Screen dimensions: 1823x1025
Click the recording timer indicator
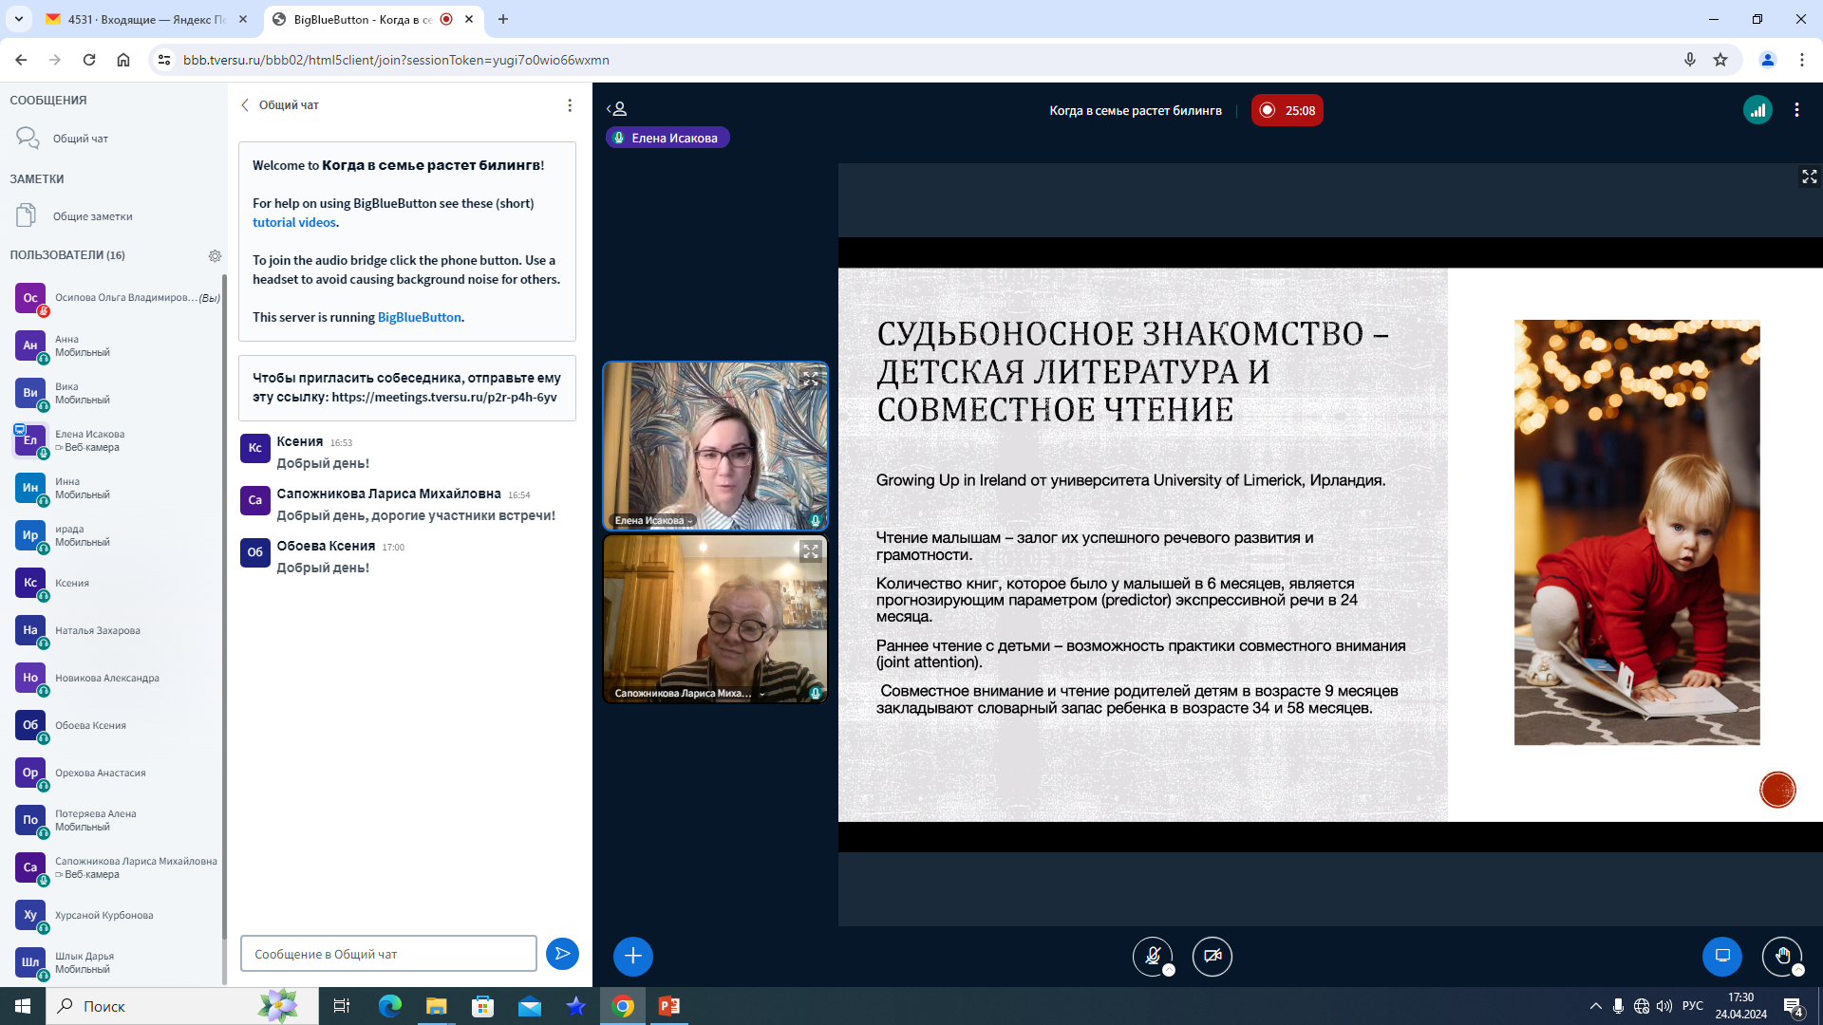coord(1287,110)
